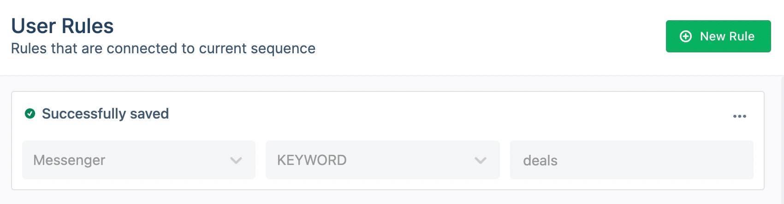784x204 pixels.
Task: Click the "Successfully saved" status message
Action: (105, 113)
